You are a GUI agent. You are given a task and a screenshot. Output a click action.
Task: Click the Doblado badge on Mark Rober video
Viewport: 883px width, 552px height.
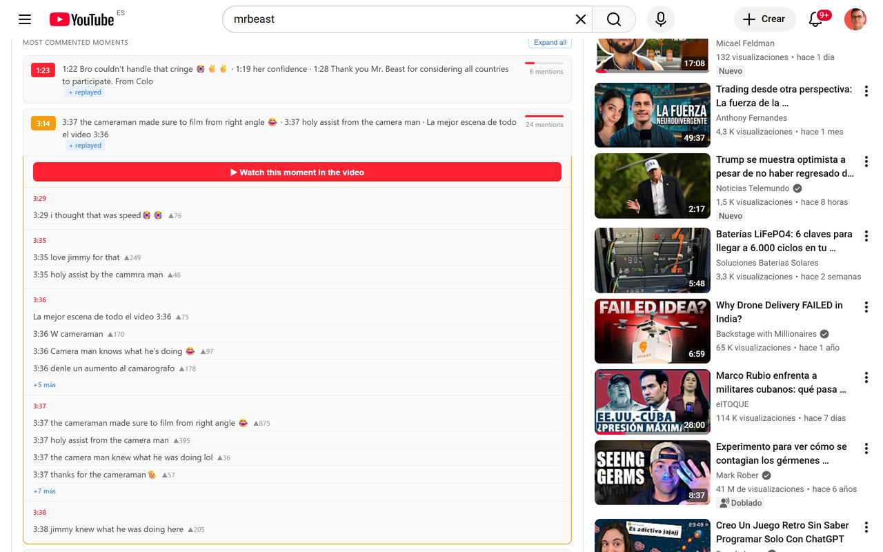(x=741, y=503)
